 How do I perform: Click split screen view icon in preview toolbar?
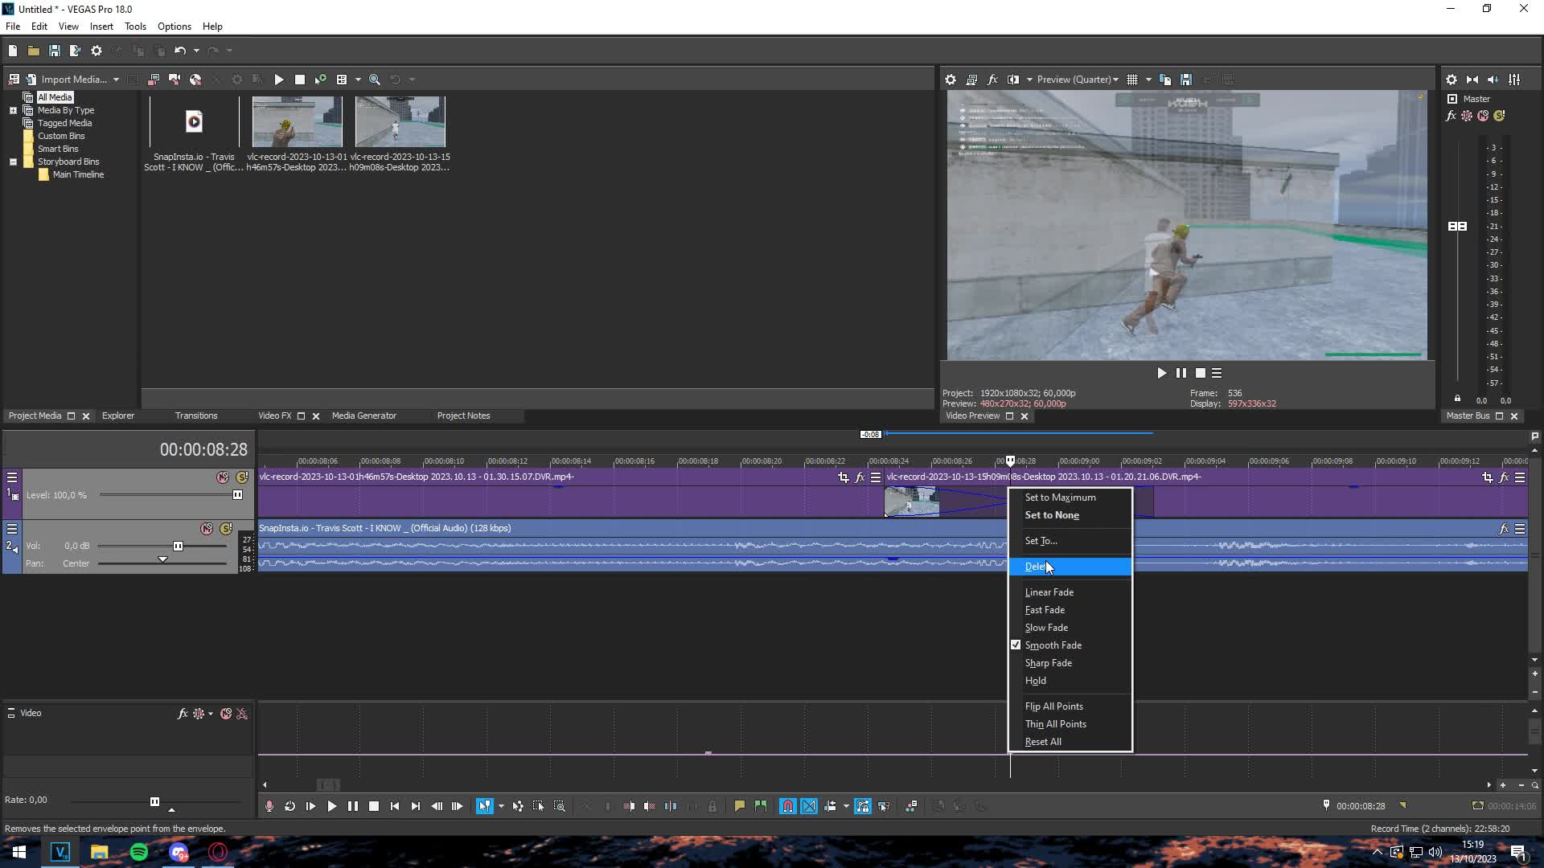[x=1013, y=80]
